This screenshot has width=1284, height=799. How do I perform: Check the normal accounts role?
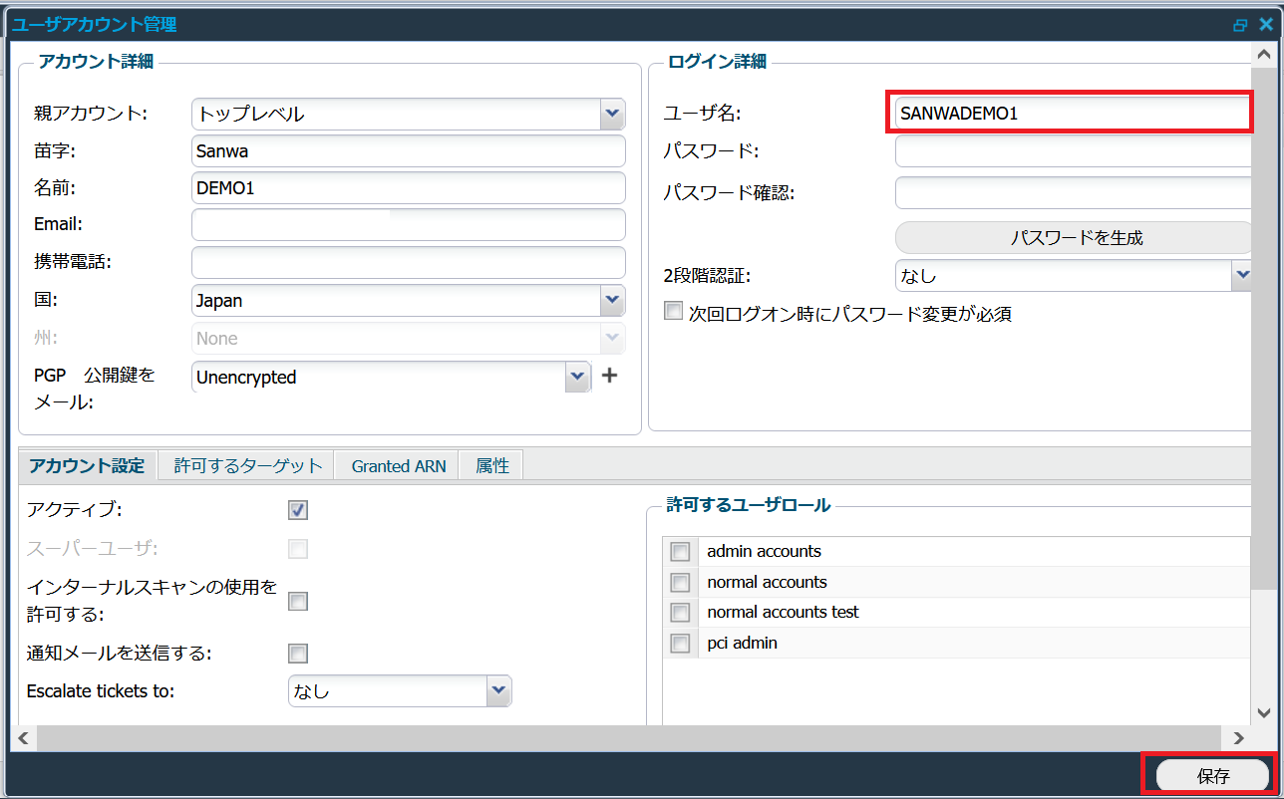(x=680, y=583)
